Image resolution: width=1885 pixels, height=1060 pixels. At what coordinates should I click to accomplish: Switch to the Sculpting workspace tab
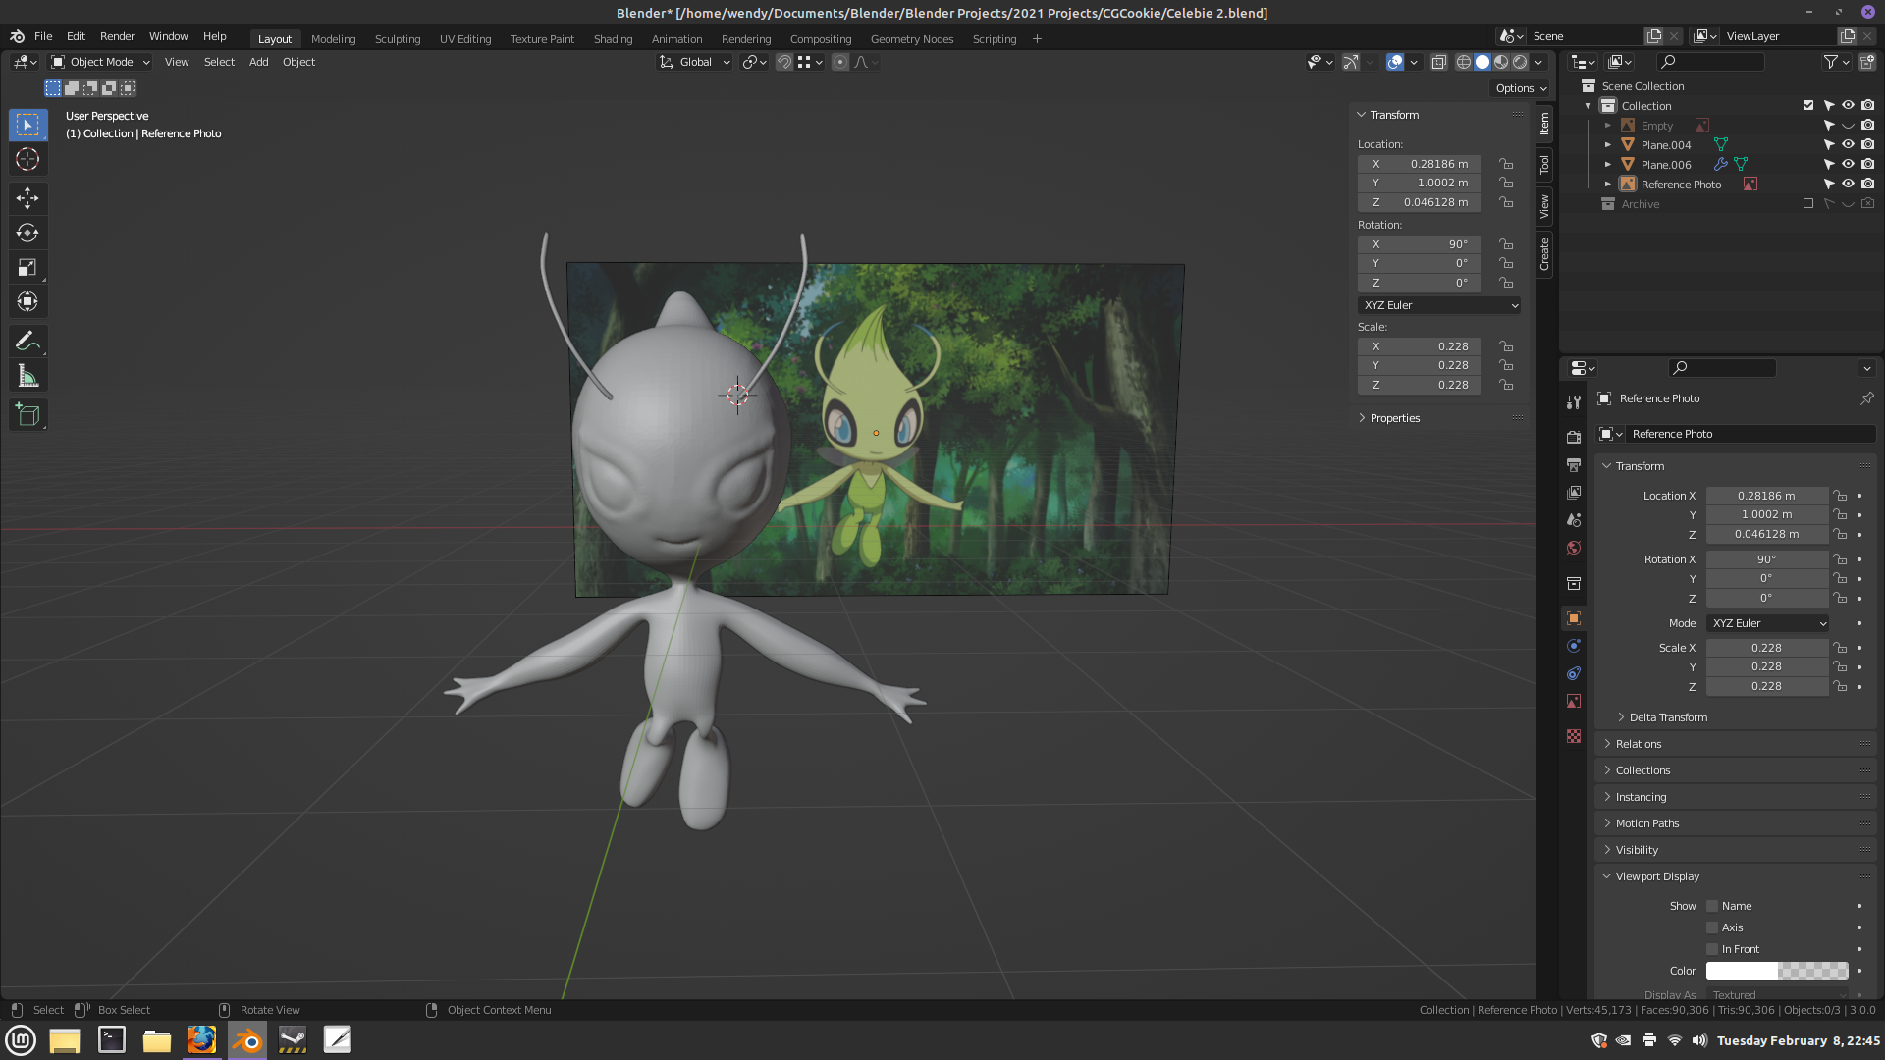coord(397,39)
